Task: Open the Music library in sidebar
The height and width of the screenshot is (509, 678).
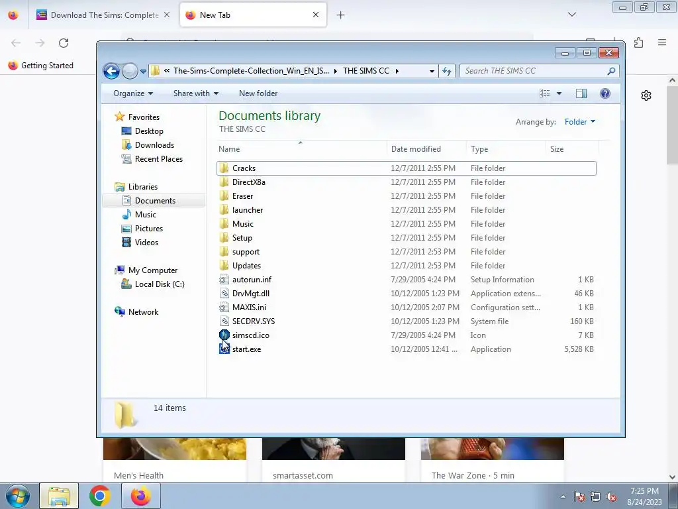Action: coord(145,215)
